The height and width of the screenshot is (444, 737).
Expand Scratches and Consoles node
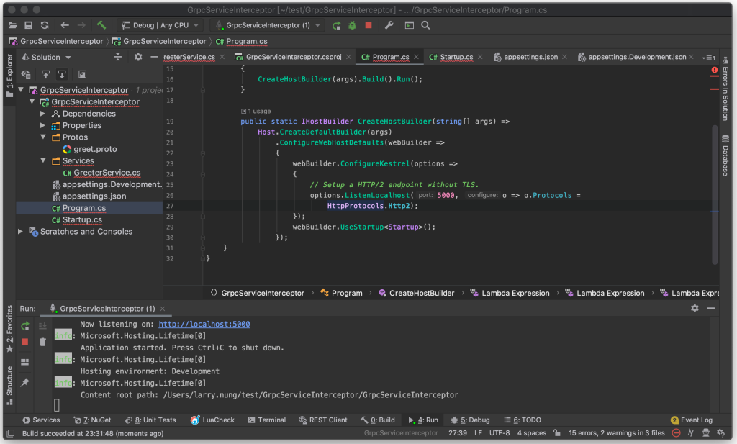pos(20,231)
